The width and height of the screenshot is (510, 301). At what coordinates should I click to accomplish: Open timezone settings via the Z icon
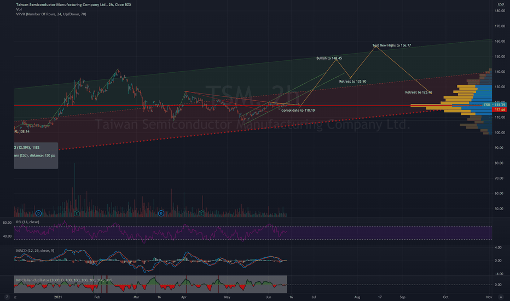(7, 297)
